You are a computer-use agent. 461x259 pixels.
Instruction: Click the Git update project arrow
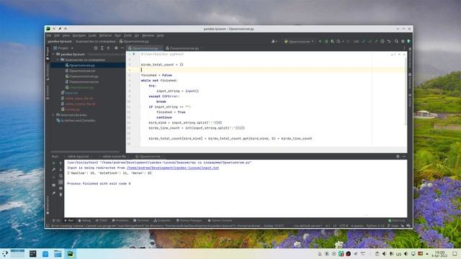point(364,42)
